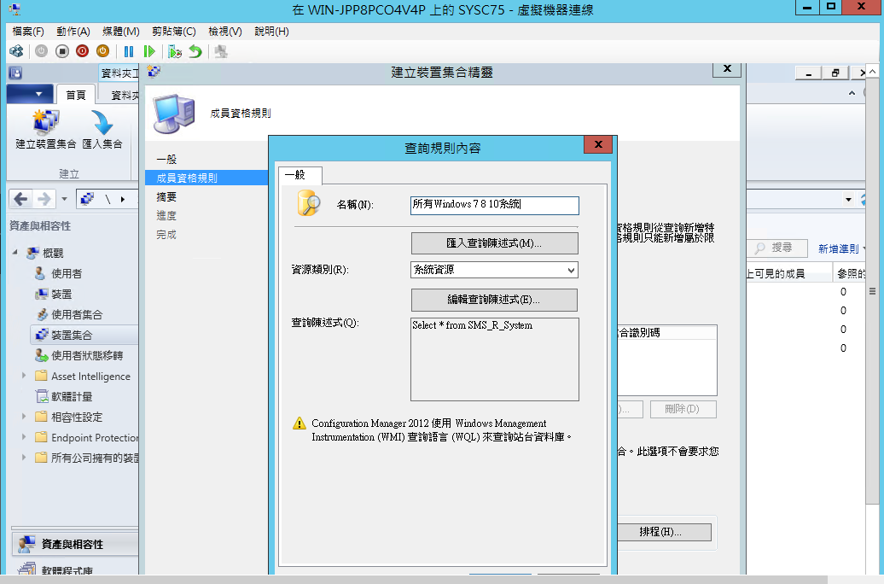The image size is (884, 584).
Task: Go forward with the right arrow navigation button
Action: 44,199
